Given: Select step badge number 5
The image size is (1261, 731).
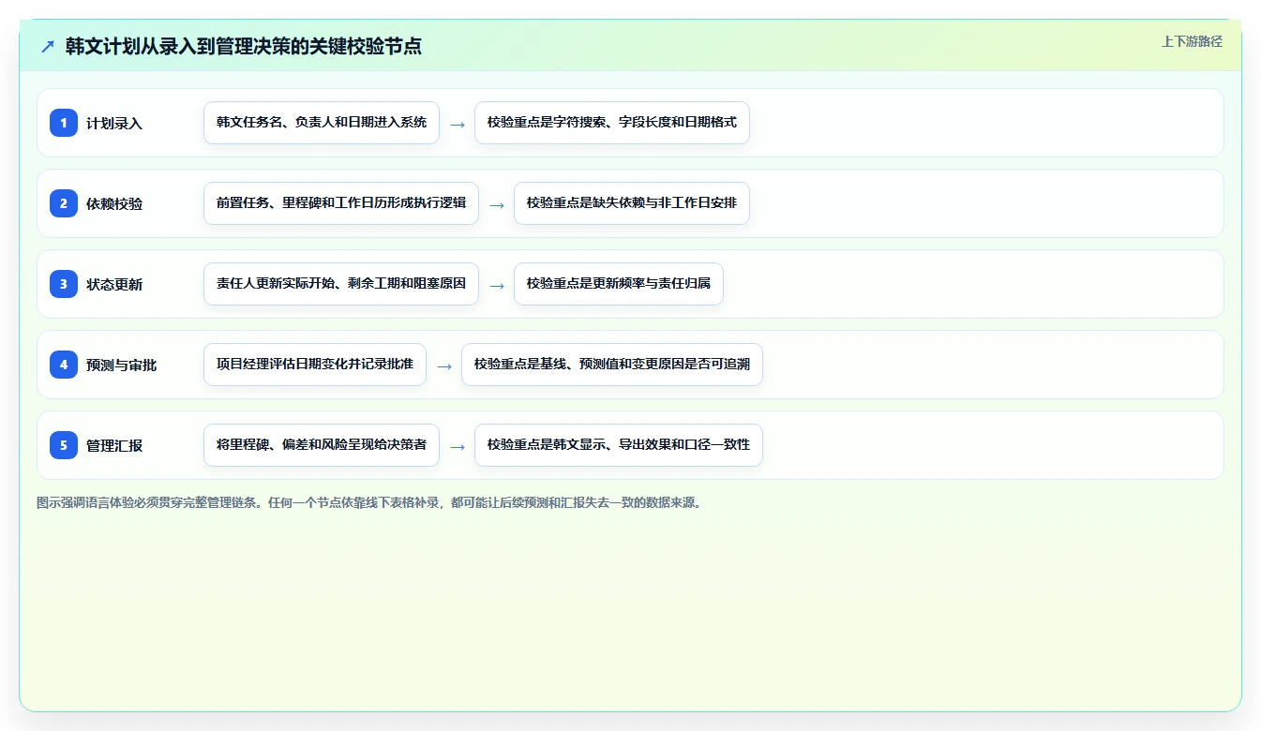Looking at the screenshot, I should coord(64,445).
